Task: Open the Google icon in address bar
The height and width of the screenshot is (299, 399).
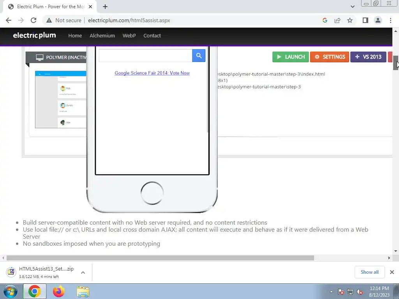Action: coord(325,20)
